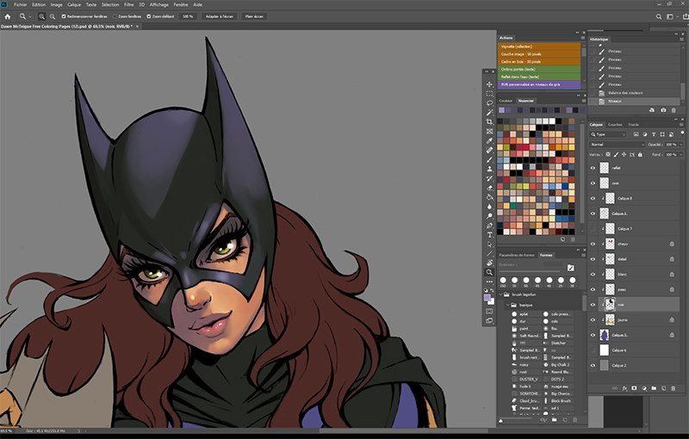Click the fx layer style icon
689x439 pixels.
624,388
